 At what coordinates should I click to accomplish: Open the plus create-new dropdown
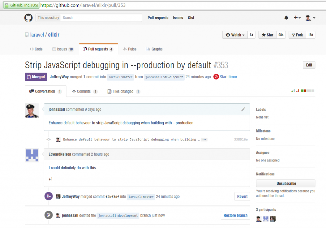tap(297, 18)
